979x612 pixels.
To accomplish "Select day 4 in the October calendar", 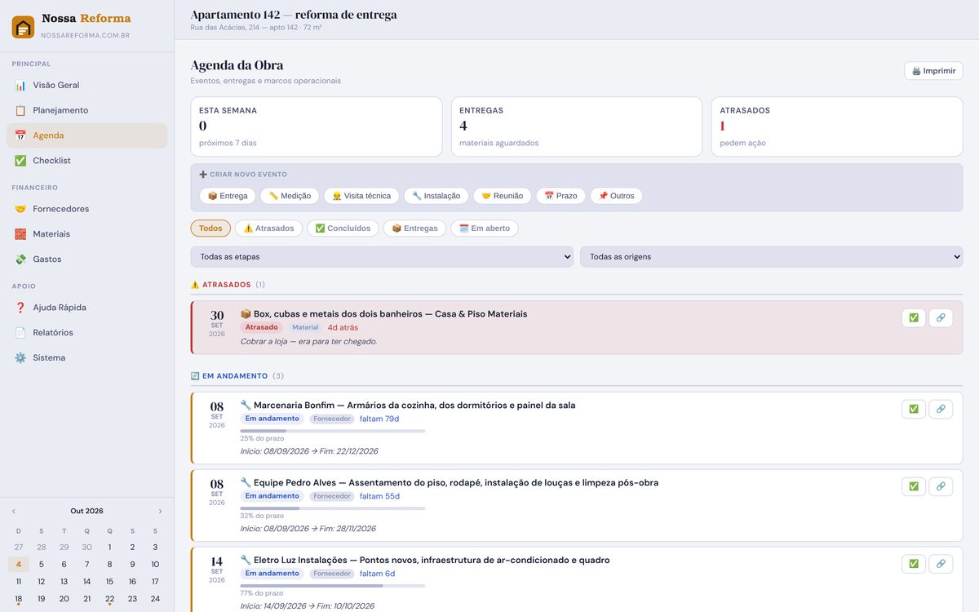I will click(19, 565).
